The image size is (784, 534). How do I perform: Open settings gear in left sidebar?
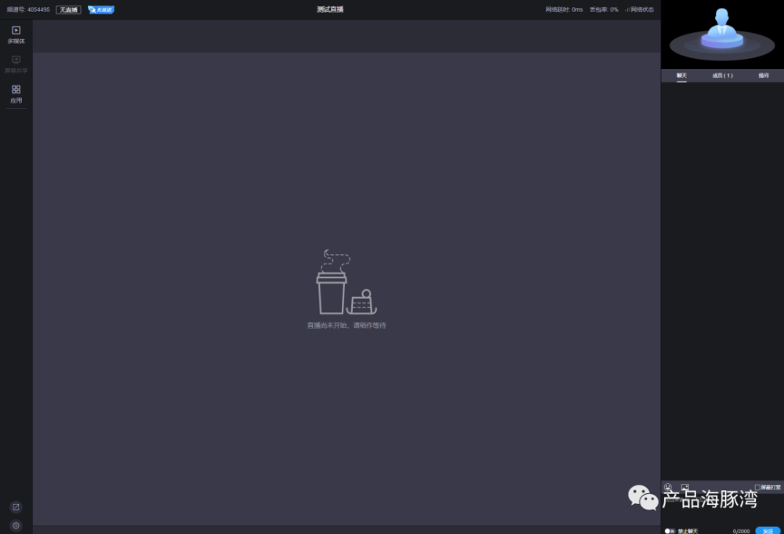(x=16, y=525)
